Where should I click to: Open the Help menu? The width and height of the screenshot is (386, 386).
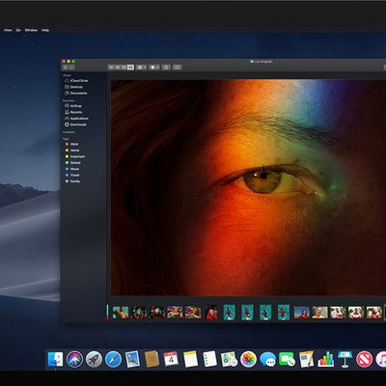tap(45, 30)
